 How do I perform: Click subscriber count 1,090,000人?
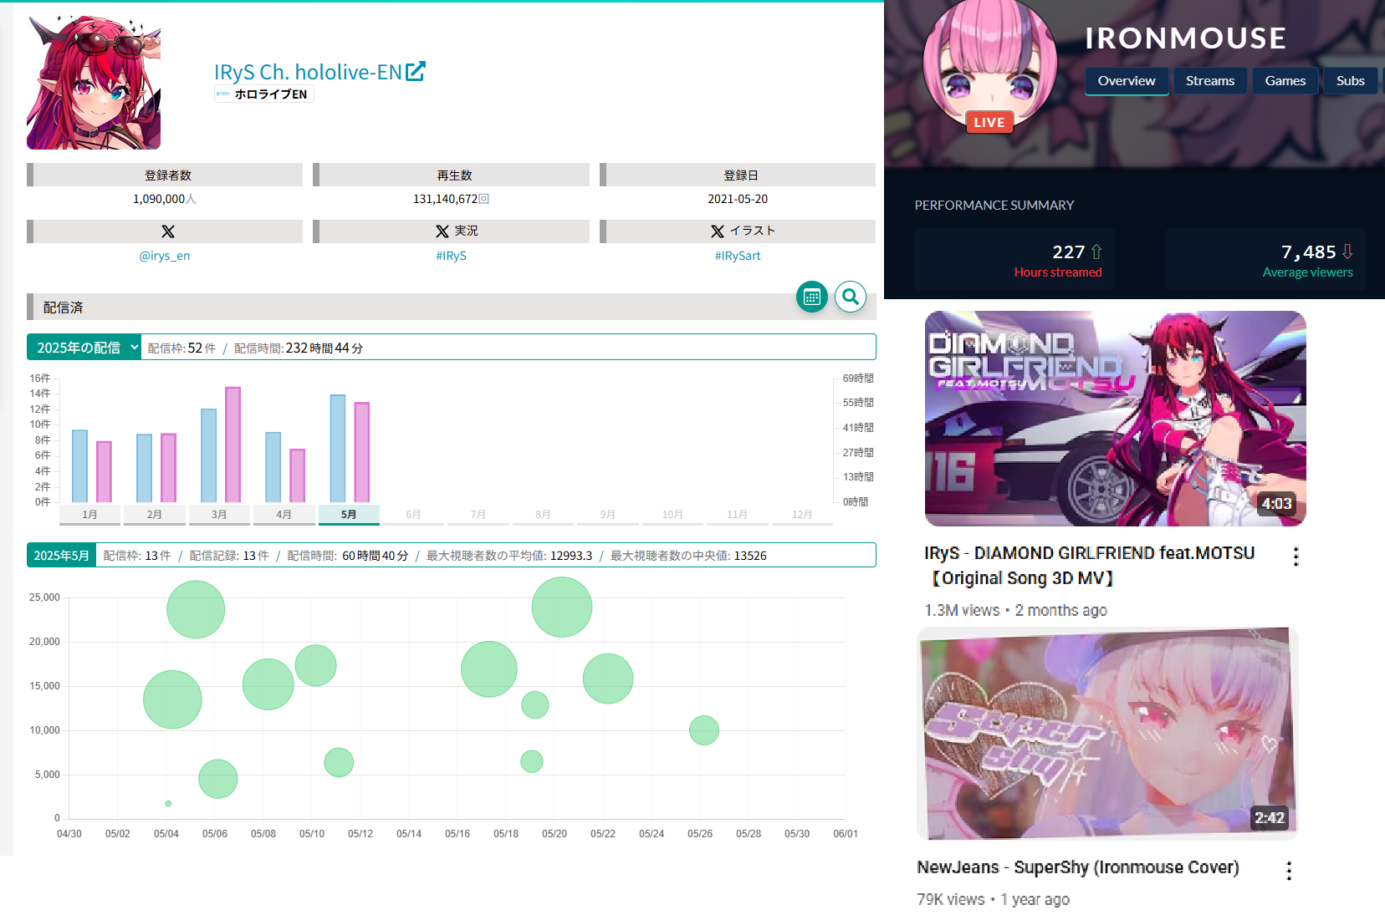pyautogui.click(x=165, y=199)
